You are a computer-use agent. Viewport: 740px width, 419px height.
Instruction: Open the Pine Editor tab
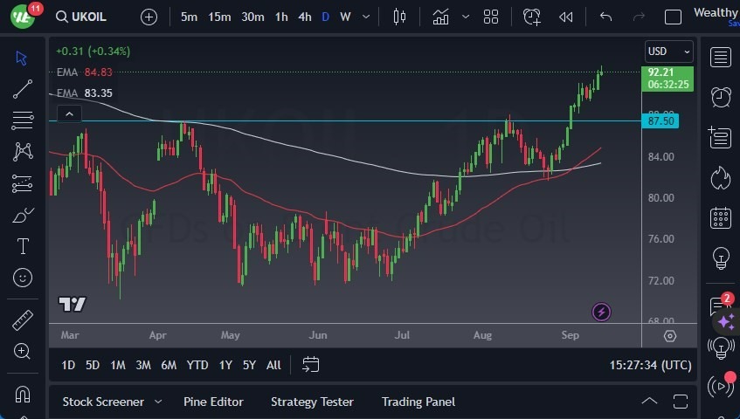click(213, 402)
